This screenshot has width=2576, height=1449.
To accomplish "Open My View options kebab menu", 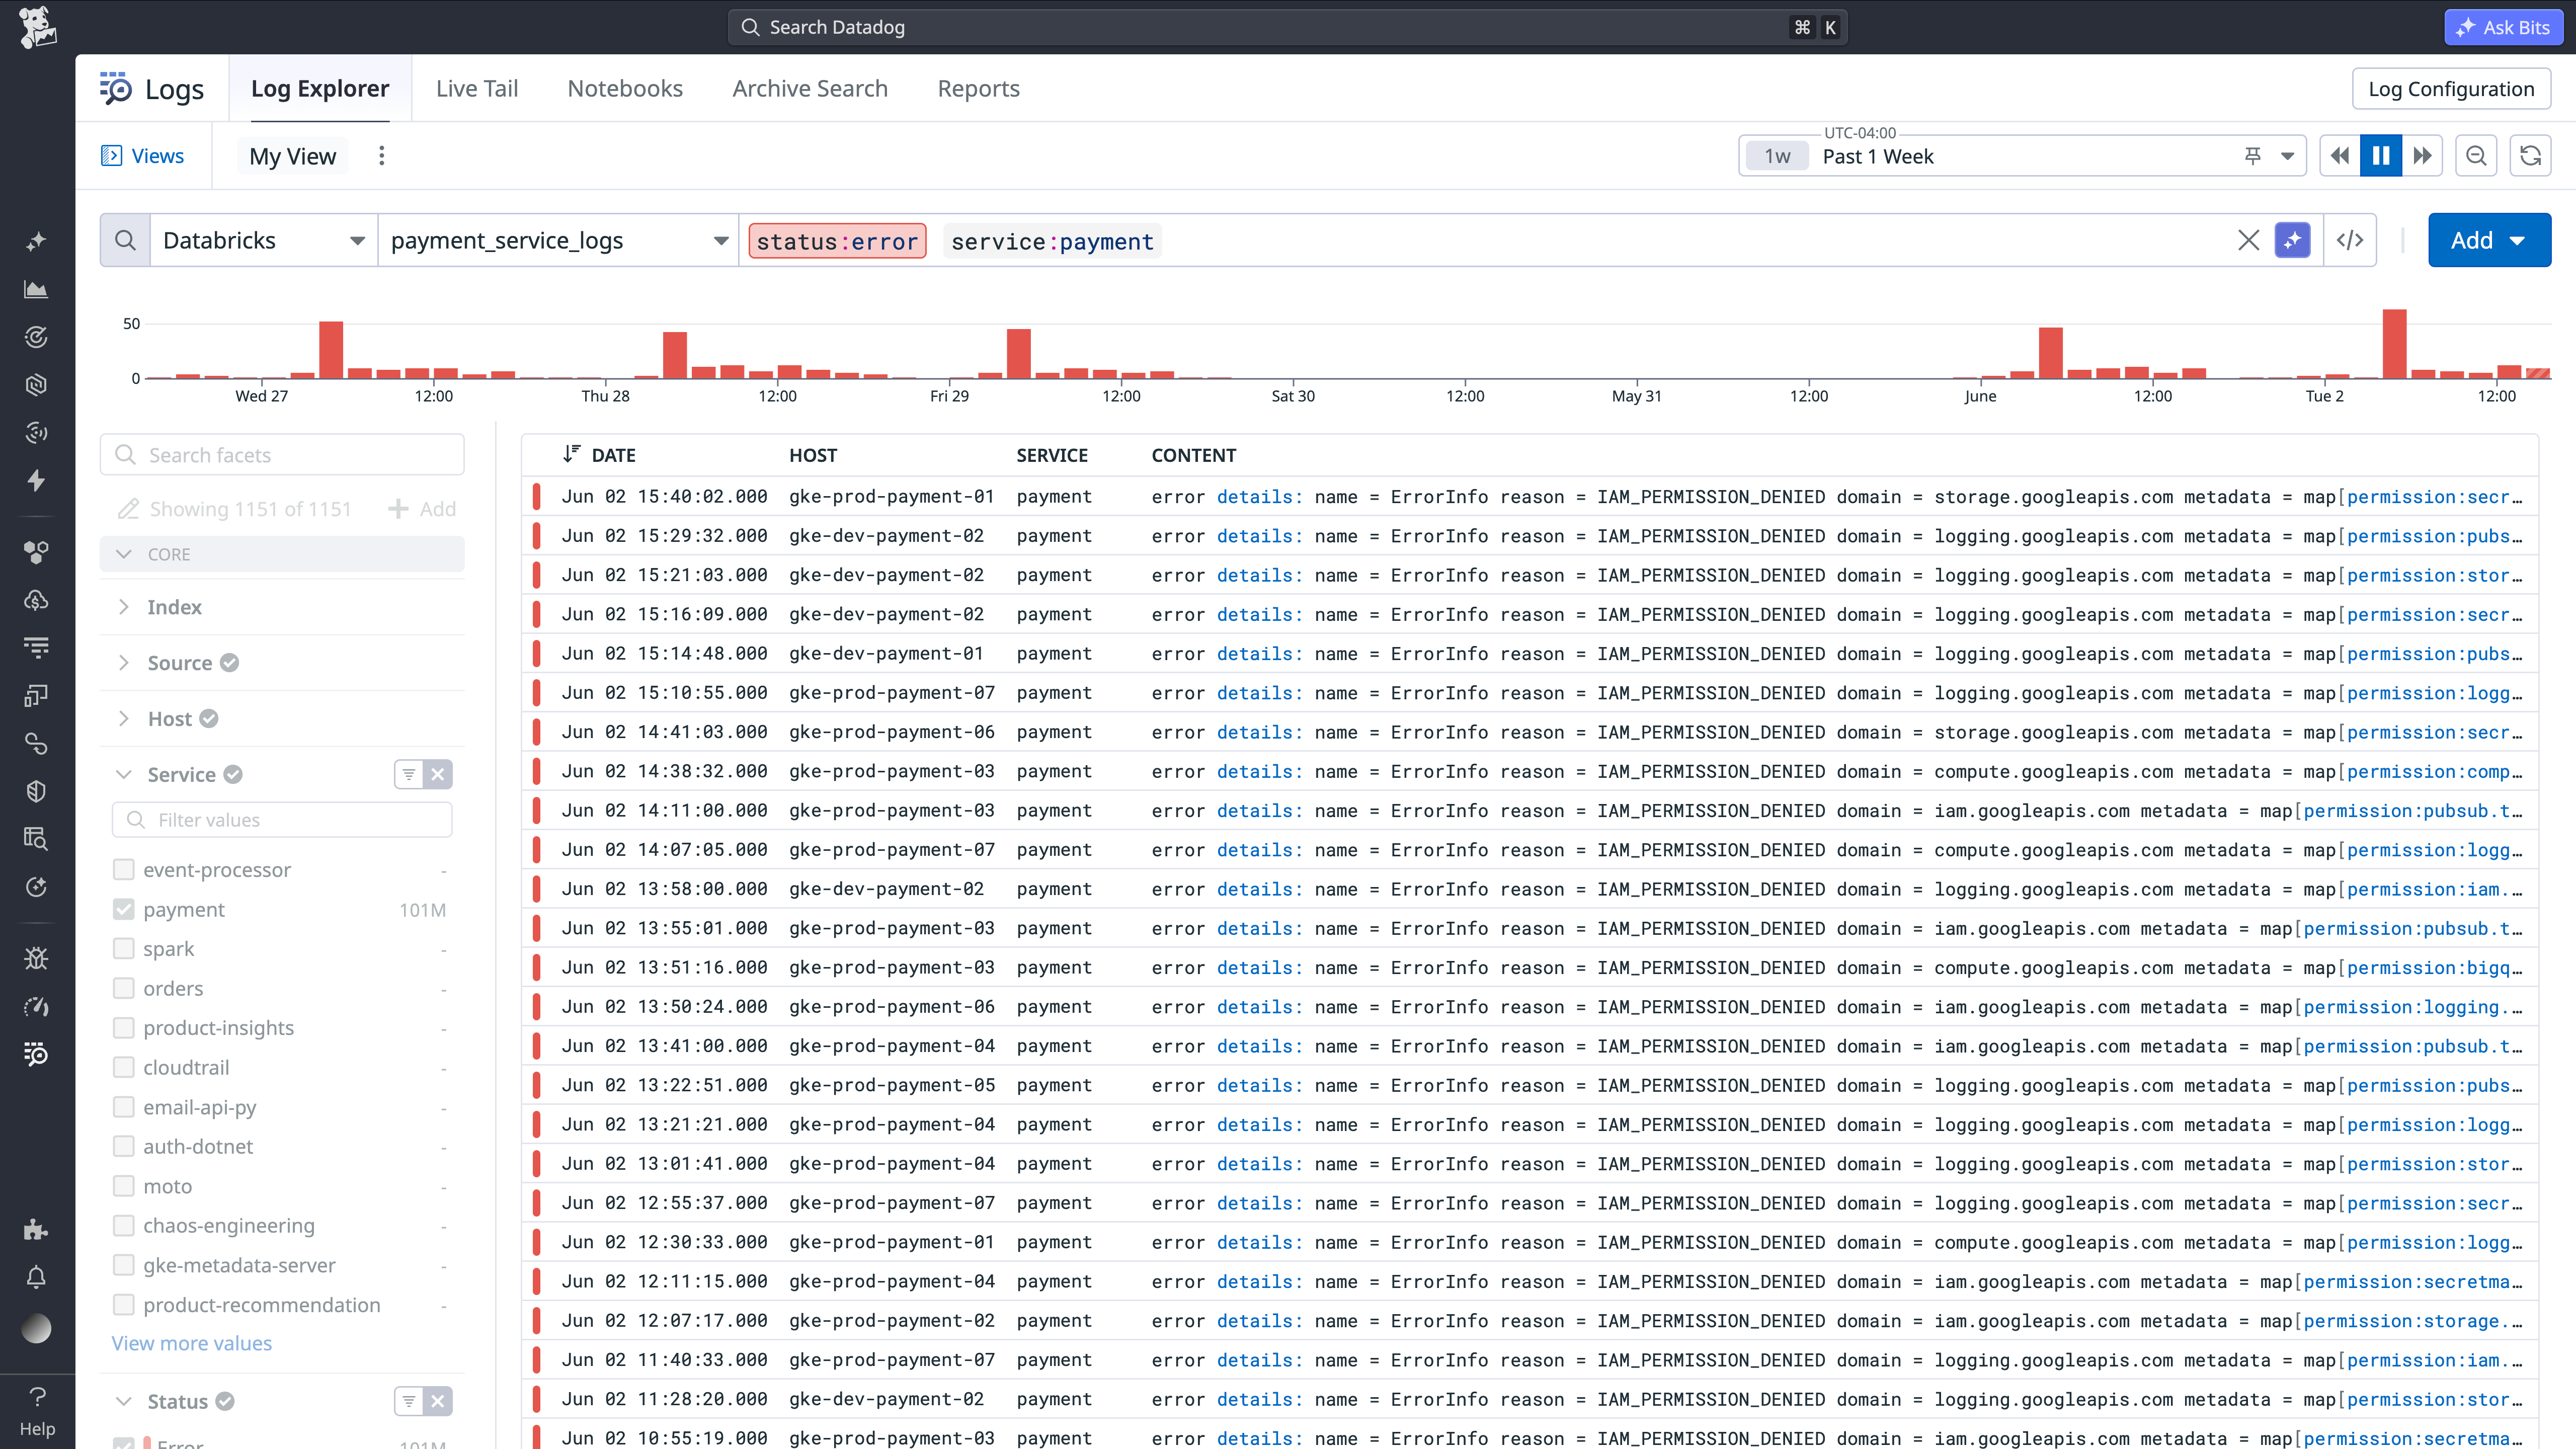I will tap(381, 156).
